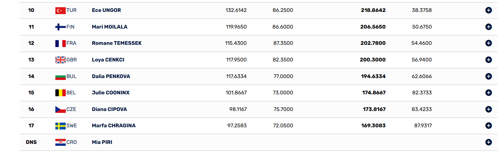Viewport: 503px width, 158px height.
Task: Select the Great Britain flag icon
Action: click(60, 60)
